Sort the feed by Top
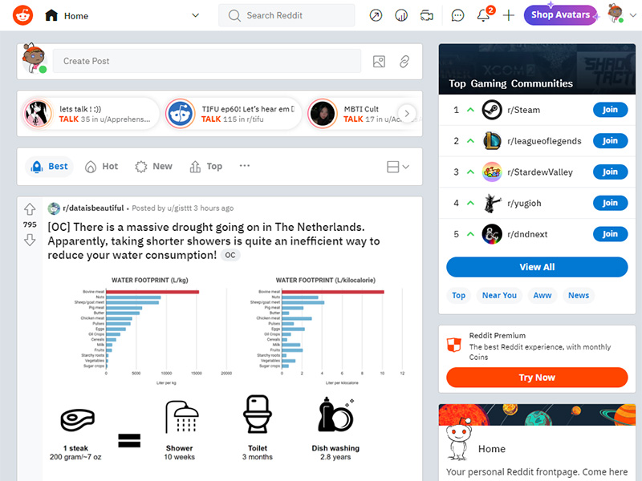This screenshot has height=481, width=642. [x=205, y=167]
